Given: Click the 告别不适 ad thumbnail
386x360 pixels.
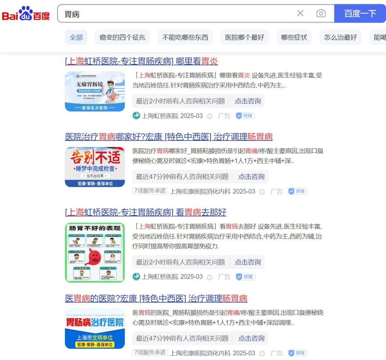Looking at the screenshot, I should 95,167.
